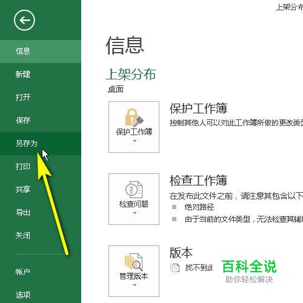Open the 打印 menu item

(x=41, y=167)
